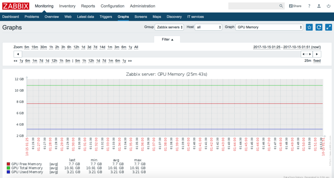The image size is (334, 178).
Task: Go to the Discovery tab
Action: (174, 17)
